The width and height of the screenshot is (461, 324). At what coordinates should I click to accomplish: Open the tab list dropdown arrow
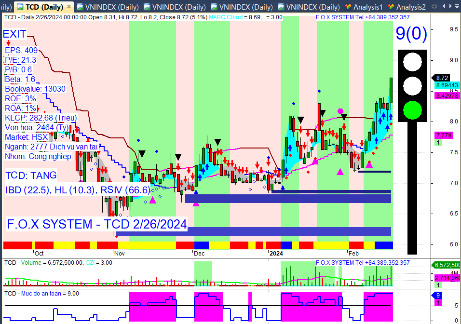pos(458,6)
